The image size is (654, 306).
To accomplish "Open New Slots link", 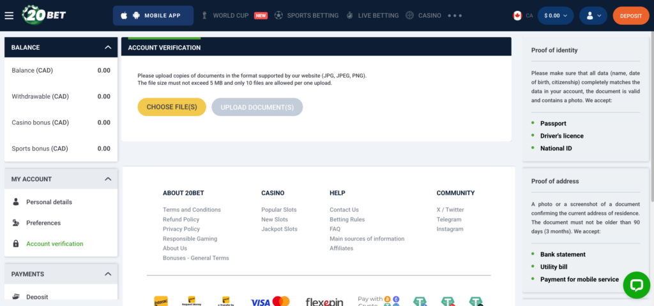I will click(x=275, y=219).
